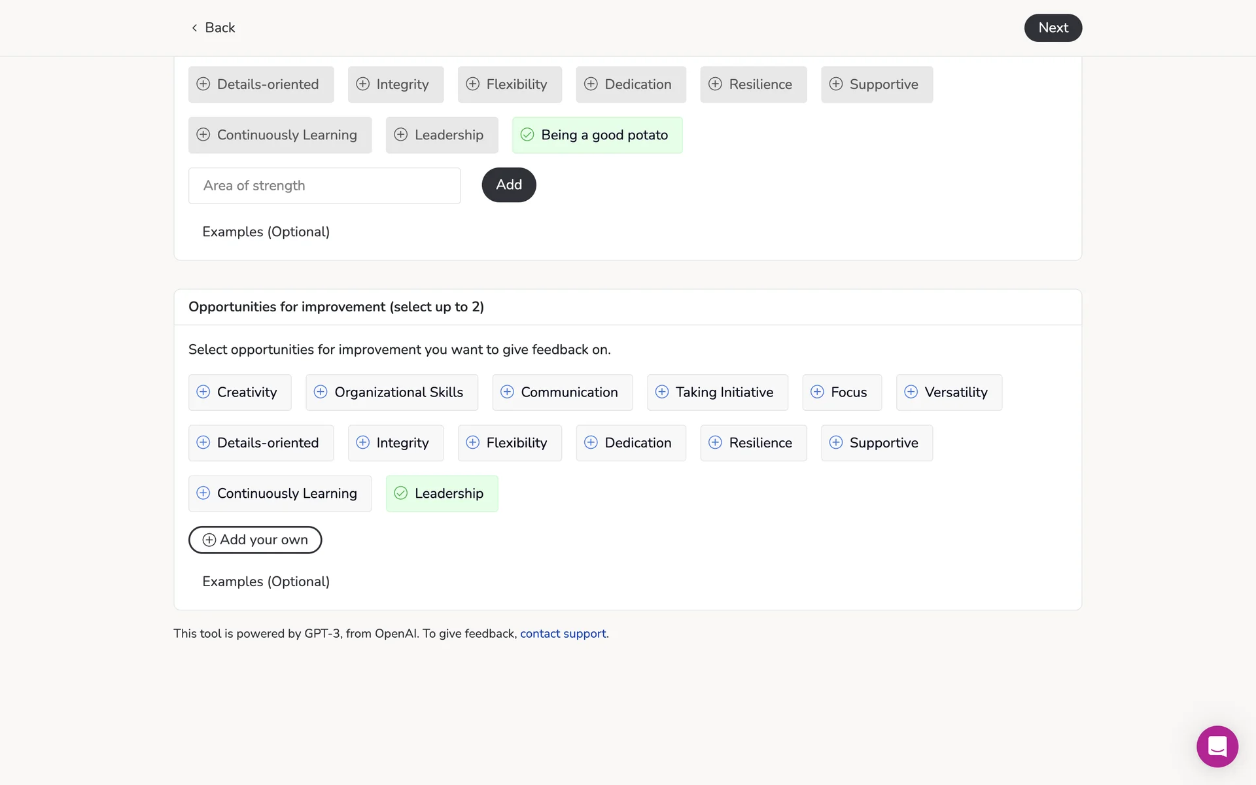Viewport: 1256px width, 785px height.
Task: Select Dedication in the improvement section
Action: (631, 443)
